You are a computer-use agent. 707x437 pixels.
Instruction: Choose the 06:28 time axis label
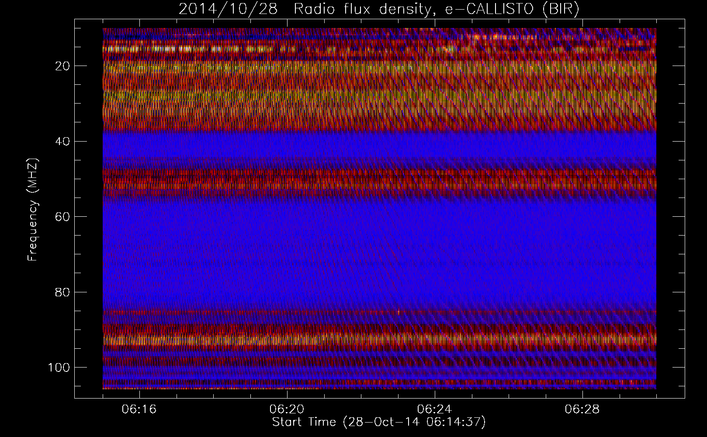pyautogui.click(x=582, y=409)
